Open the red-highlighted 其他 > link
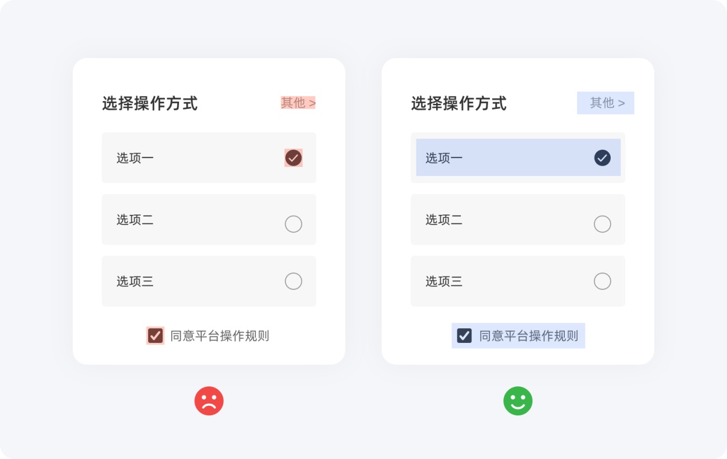 (298, 103)
